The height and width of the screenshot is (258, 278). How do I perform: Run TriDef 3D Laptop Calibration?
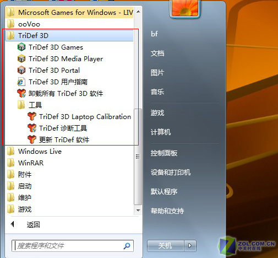click(85, 117)
